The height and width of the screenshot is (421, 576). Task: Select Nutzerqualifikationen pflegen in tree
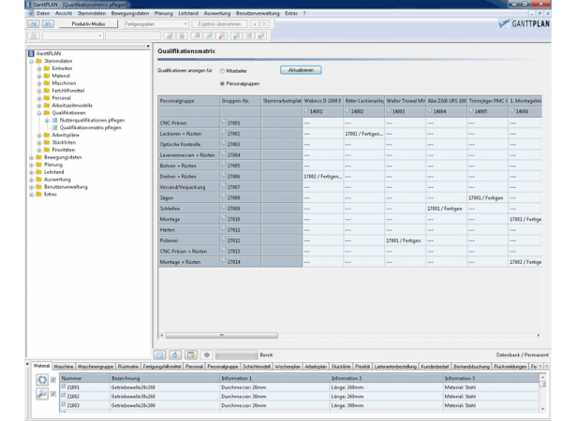pos(92,121)
